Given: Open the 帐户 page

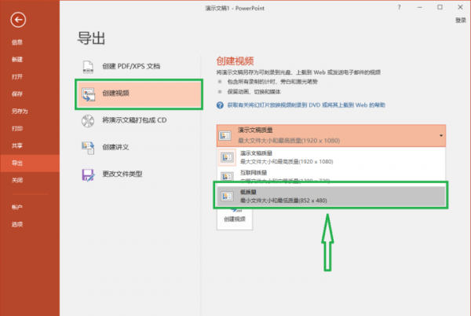Looking at the screenshot, I should [x=17, y=207].
